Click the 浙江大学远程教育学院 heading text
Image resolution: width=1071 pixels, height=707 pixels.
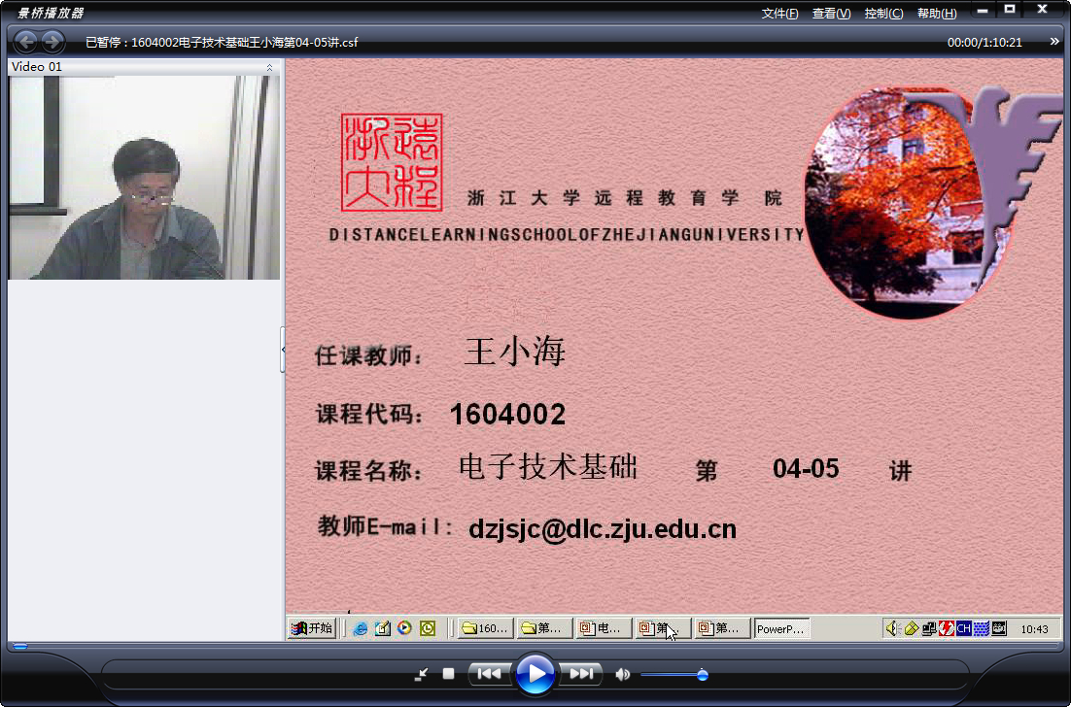(x=625, y=198)
